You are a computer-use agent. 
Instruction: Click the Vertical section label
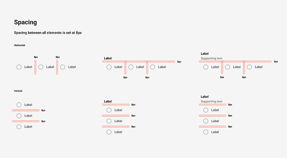pos(18,91)
